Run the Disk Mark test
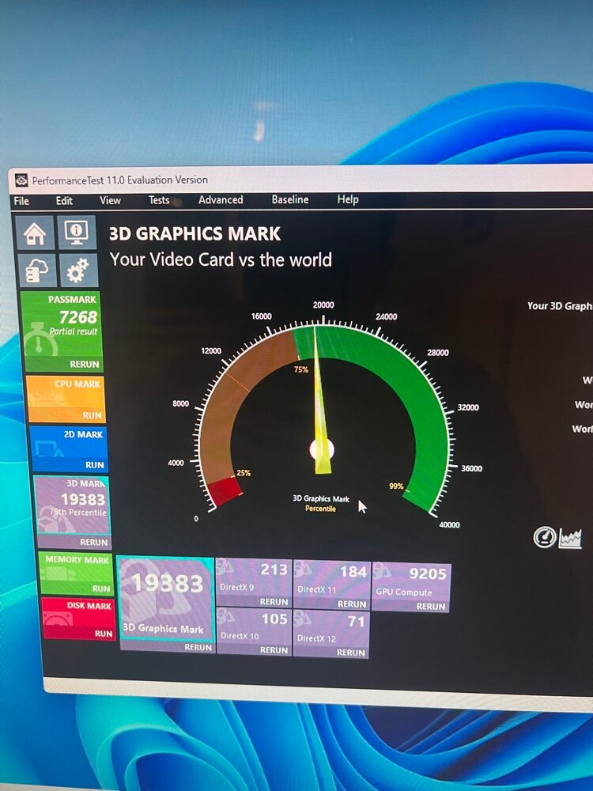This screenshot has width=593, height=791. 104,633
